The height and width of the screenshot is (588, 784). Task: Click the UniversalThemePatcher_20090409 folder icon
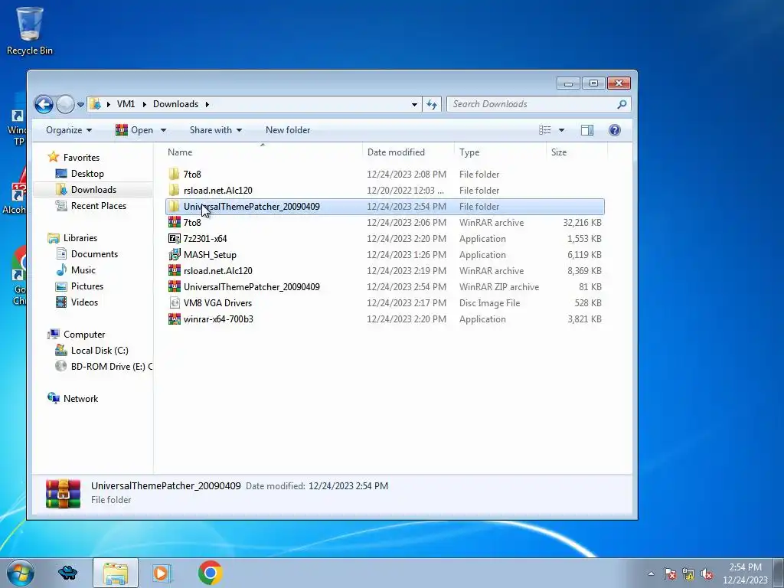[174, 206]
